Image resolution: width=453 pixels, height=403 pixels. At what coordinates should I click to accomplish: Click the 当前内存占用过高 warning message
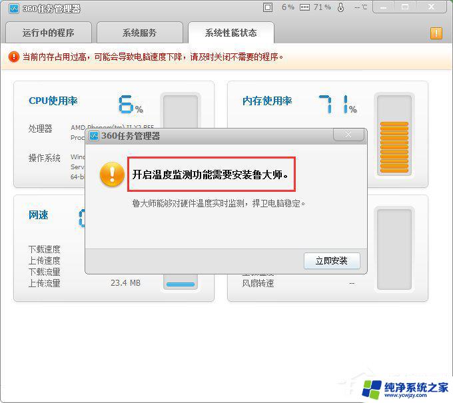click(153, 57)
